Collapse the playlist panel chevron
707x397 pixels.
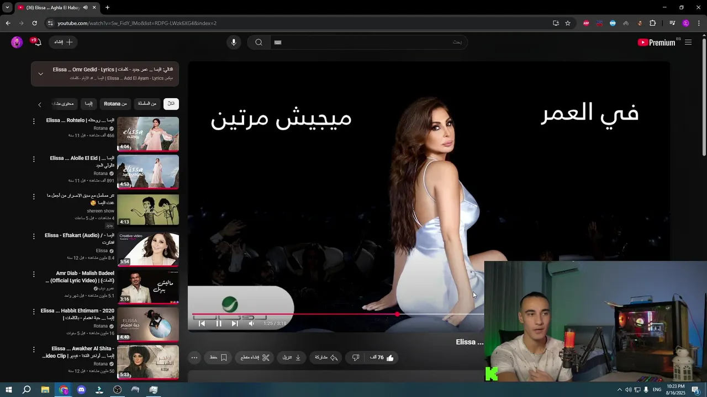pyautogui.click(x=40, y=73)
